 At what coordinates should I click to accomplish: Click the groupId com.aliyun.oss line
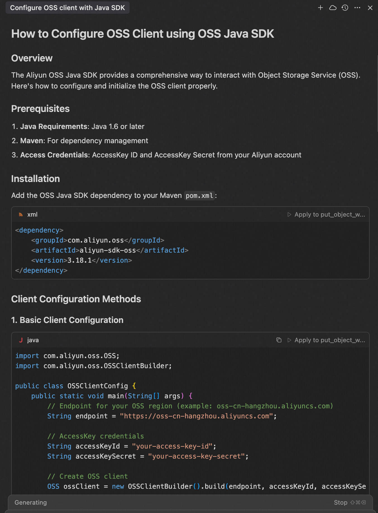coord(98,240)
